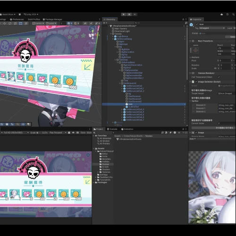236x236 pixels.
Task: Edit the Current Index field
Action: [227, 123]
